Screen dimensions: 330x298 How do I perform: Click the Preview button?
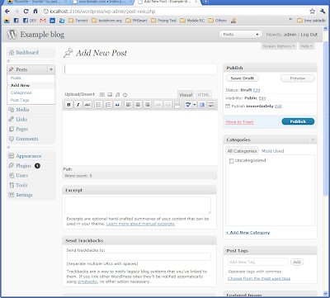click(298, 78)
